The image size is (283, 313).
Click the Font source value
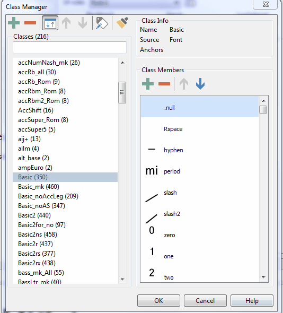(x=176, y=40)
